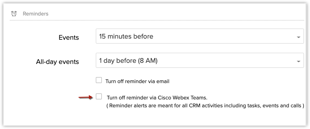Click the "(8 AM)" part of all-day value
The height and width of the screenshot is (129, 310).
(147, 61)
